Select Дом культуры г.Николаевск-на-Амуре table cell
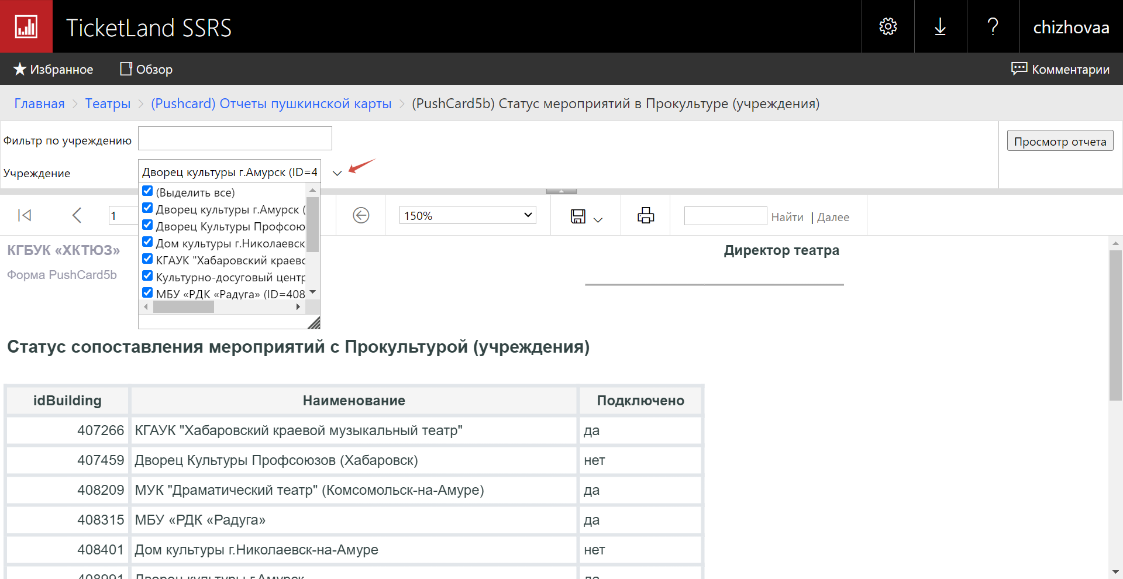Screen dimensions: 1123x579 (354, 550)
